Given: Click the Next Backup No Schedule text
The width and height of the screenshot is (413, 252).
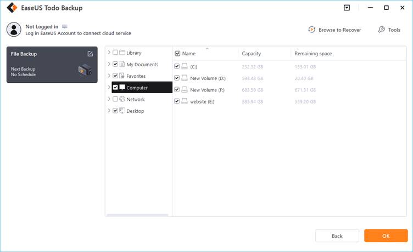Looking at the screenshot, I should (23, 72).
